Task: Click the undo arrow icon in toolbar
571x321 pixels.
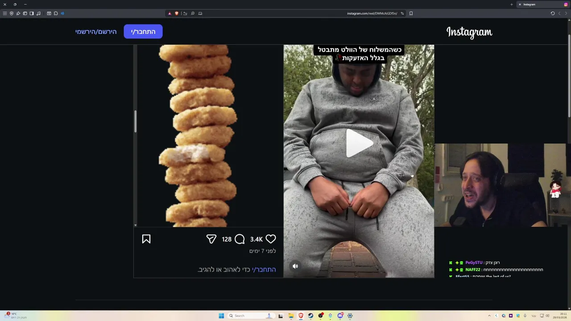Action: [185, 13]
